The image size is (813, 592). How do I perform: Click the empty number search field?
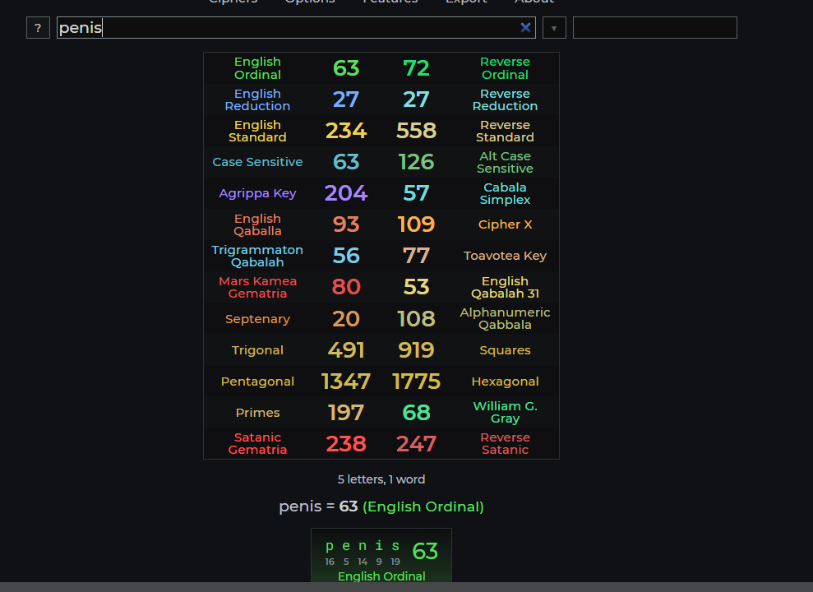pos(655,27)
